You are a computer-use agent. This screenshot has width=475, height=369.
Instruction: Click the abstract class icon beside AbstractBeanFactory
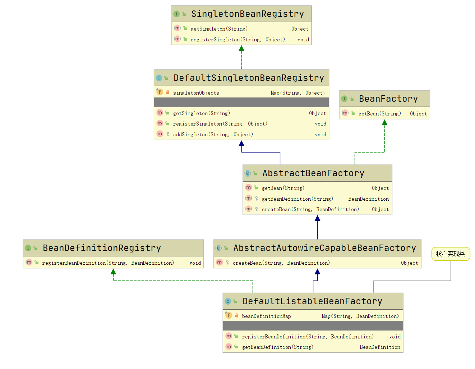click(x=248, y=173)
